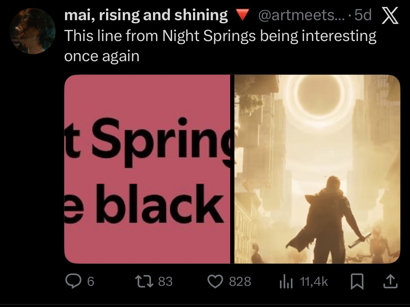Click the like count 828
The height and width of the screenshot is (307, 410).
[240, 281]
